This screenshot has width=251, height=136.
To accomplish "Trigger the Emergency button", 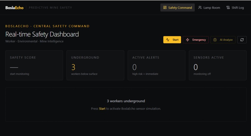I will coord(196,40).
